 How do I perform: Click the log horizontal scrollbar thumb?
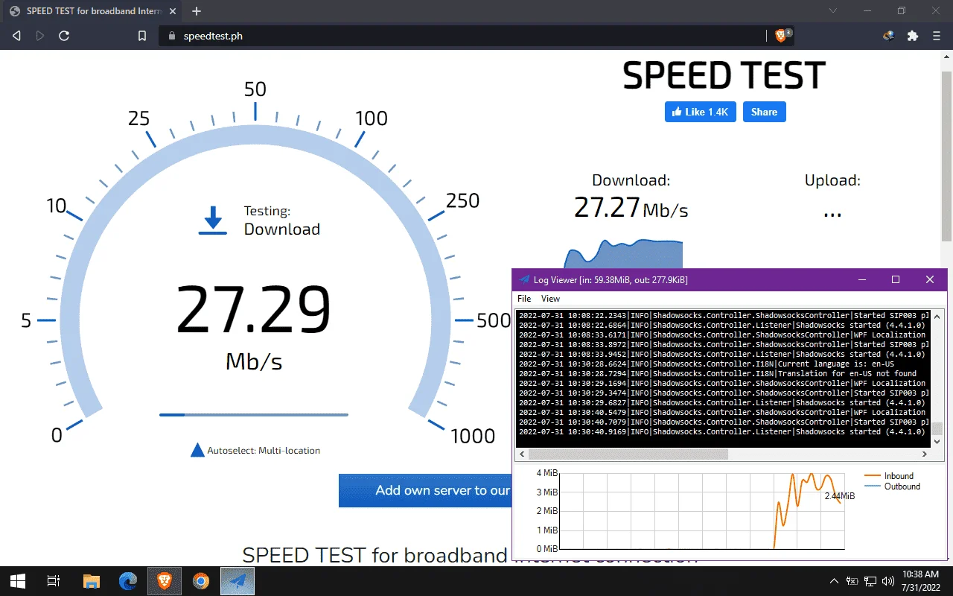[x=628, y=454]
